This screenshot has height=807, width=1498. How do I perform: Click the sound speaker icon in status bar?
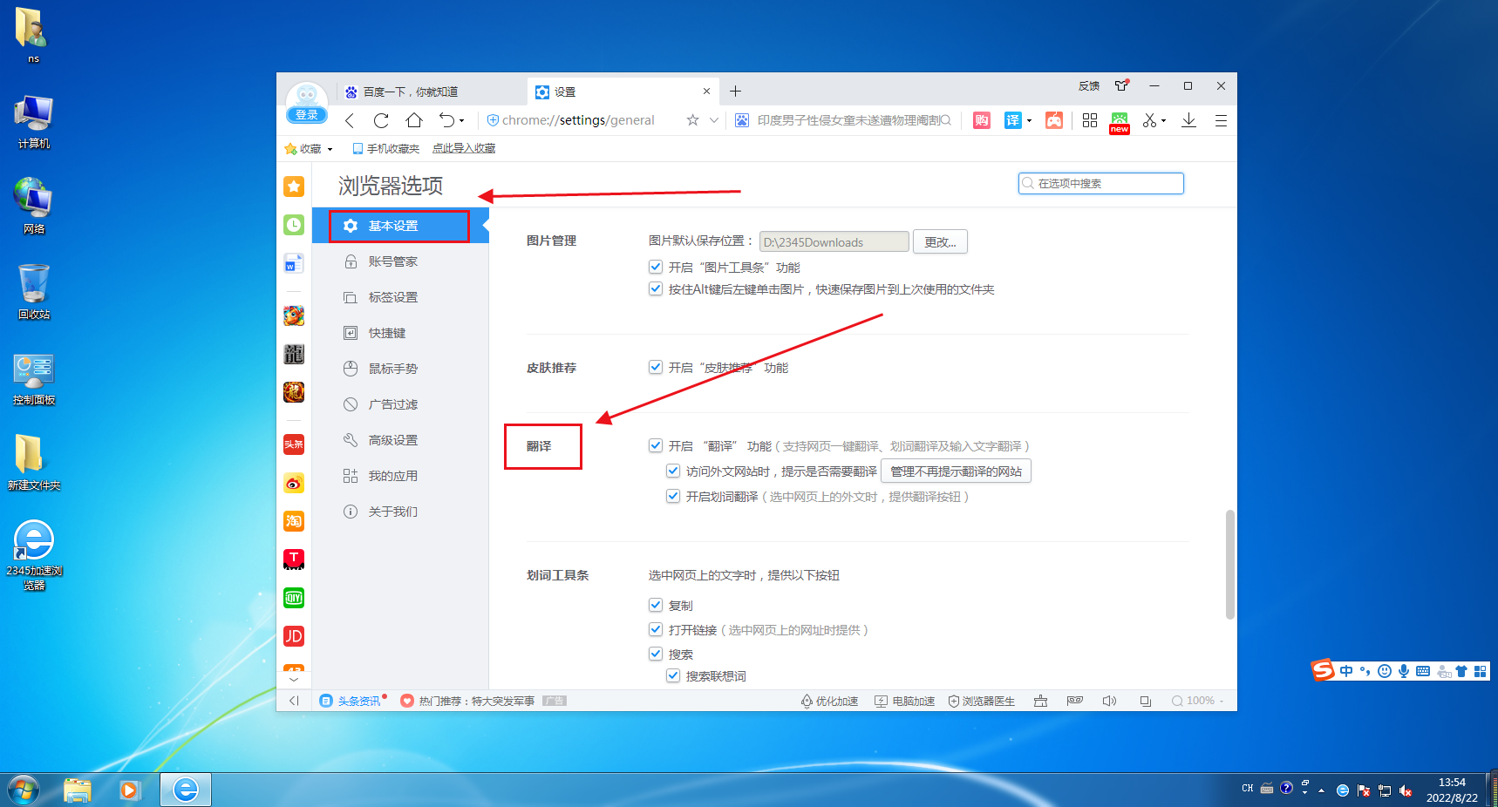[1109, 701]
